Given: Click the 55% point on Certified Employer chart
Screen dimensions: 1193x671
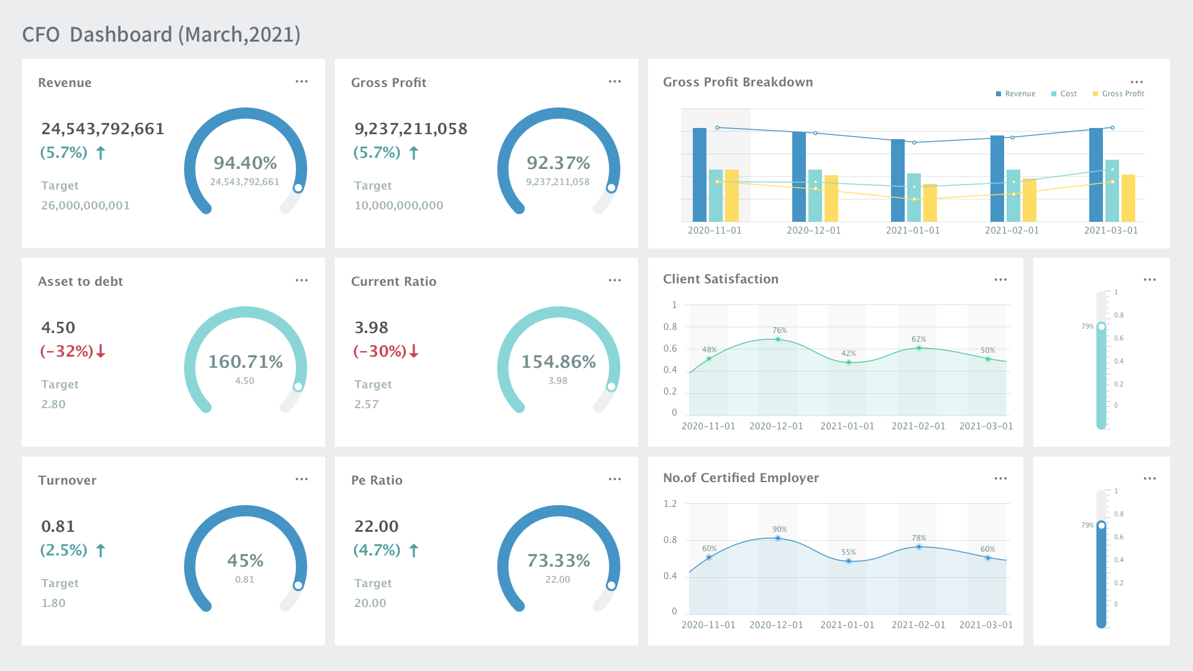Looking at the screenshot, I should click(849, 561).
